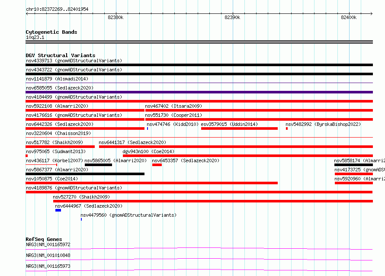This screenshot has height=276, width=385.
Task: Click the nsv6442326 (Sedlazeck2020) label
Action: pos(60,124)
